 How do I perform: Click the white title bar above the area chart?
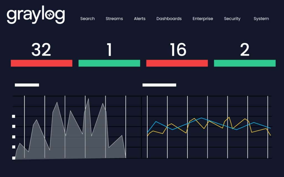click(27, 85)
